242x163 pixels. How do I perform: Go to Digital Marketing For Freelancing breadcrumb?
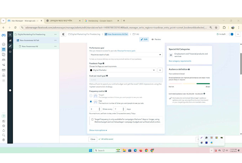[x=84, y=34]
